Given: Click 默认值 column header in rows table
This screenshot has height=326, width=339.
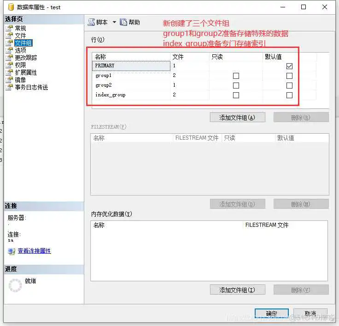Looking at the screenshot, I should [x=290, y=57].
